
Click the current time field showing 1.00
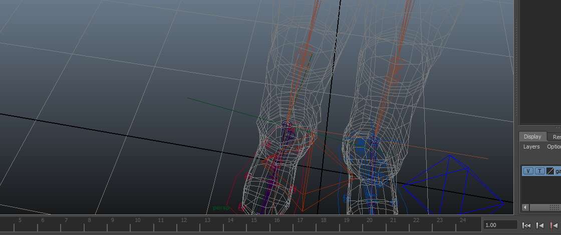pyautogui.click(x=500, y=225)
